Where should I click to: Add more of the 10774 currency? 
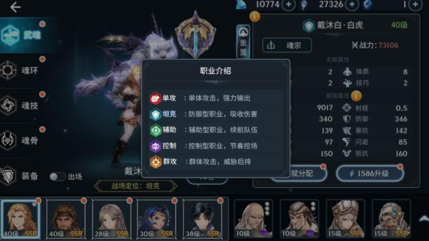coord(289,4)
